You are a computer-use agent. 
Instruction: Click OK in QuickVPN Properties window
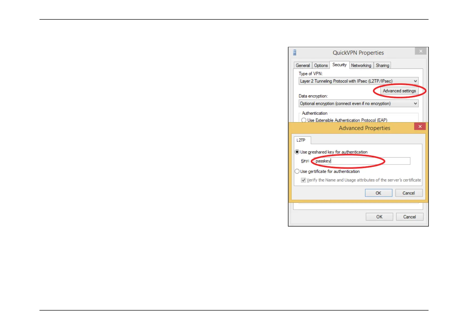pyautogui.click(x=379, y=217)
